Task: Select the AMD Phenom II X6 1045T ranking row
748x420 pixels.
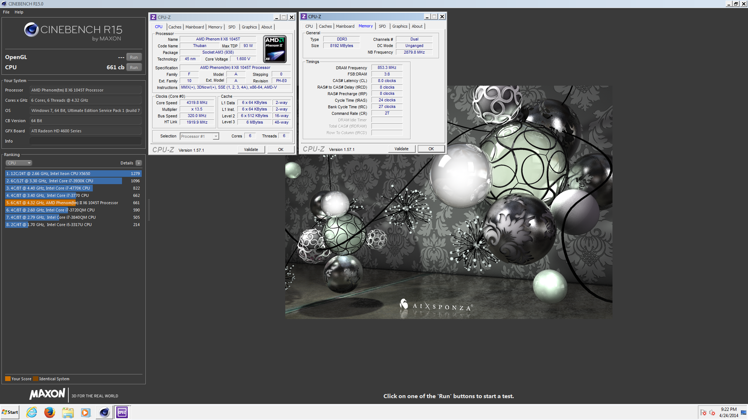Action: [73, 203]
